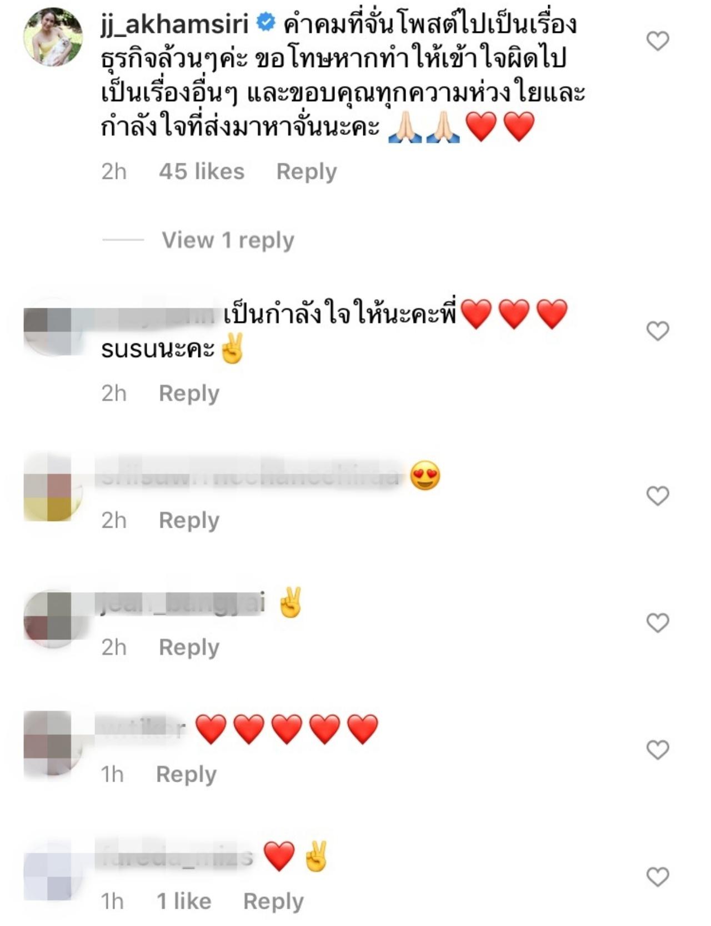Open the jj_akhamsiri username link
Viewport: 711px width, 926px height.
point(174,24)
